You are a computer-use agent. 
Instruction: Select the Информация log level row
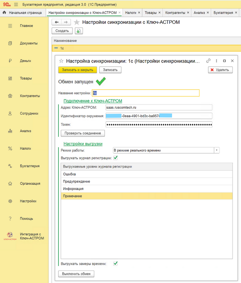click(x=147, y=189)
